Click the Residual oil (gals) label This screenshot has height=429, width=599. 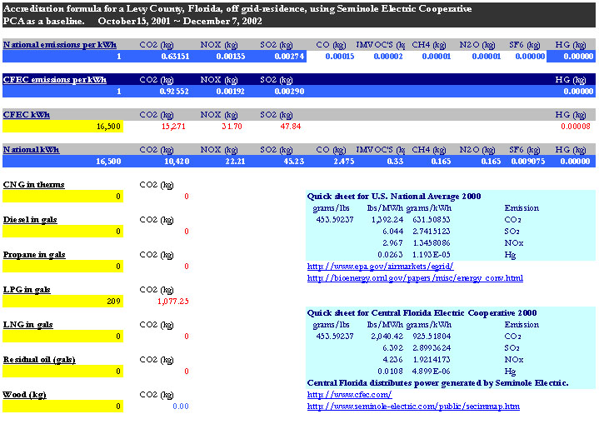tap(39, 360)
